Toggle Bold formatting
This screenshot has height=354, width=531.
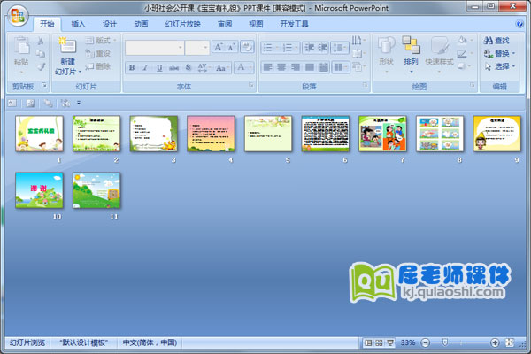132,68
